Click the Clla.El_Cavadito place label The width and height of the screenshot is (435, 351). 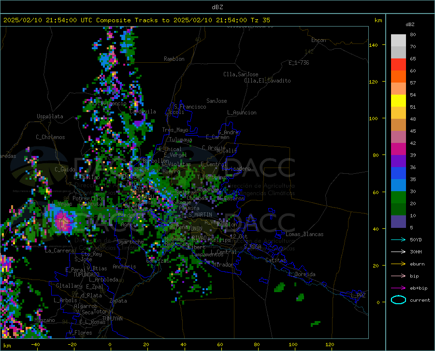[x=267, y=81]
